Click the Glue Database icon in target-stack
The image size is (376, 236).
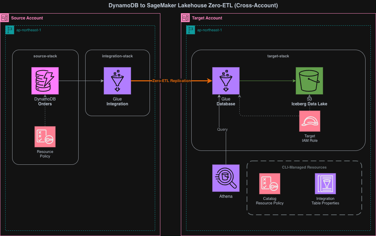click(x=226, y=81)
